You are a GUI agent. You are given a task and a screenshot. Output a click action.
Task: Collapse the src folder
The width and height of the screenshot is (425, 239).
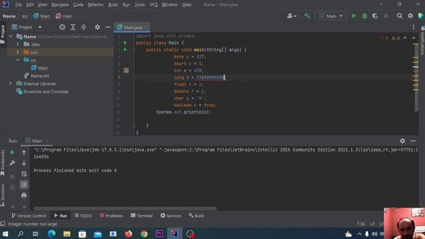pos(18,60)
